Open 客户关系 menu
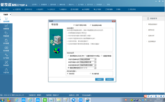Screen dimensions: 165x102 (90, 5)
